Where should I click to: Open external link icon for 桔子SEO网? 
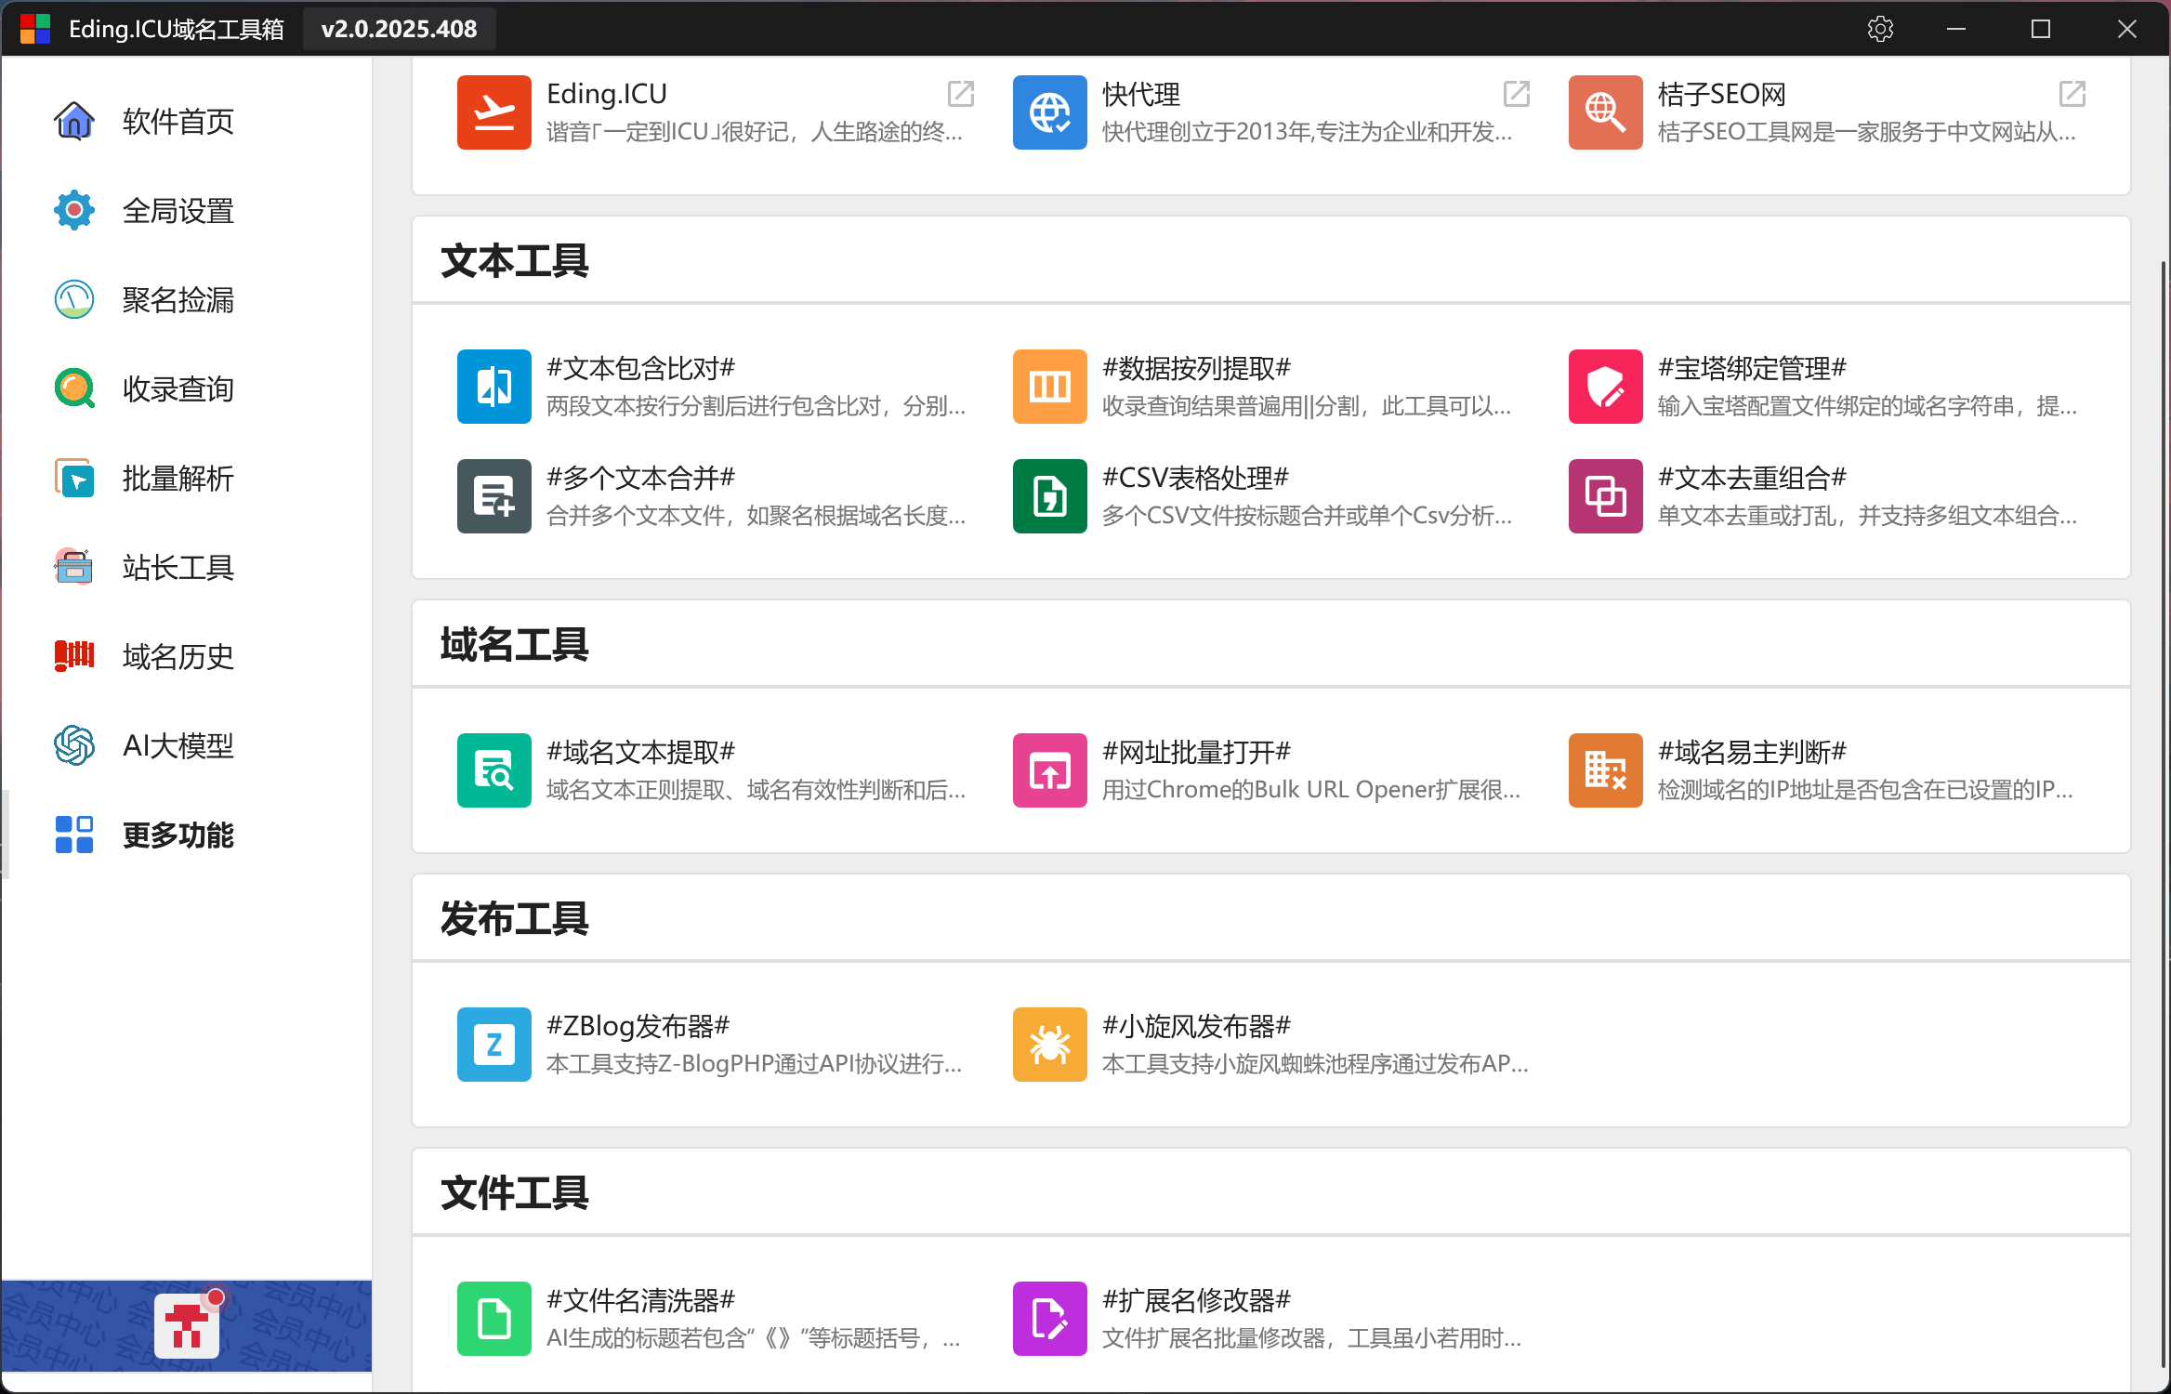click(2072, 93)
